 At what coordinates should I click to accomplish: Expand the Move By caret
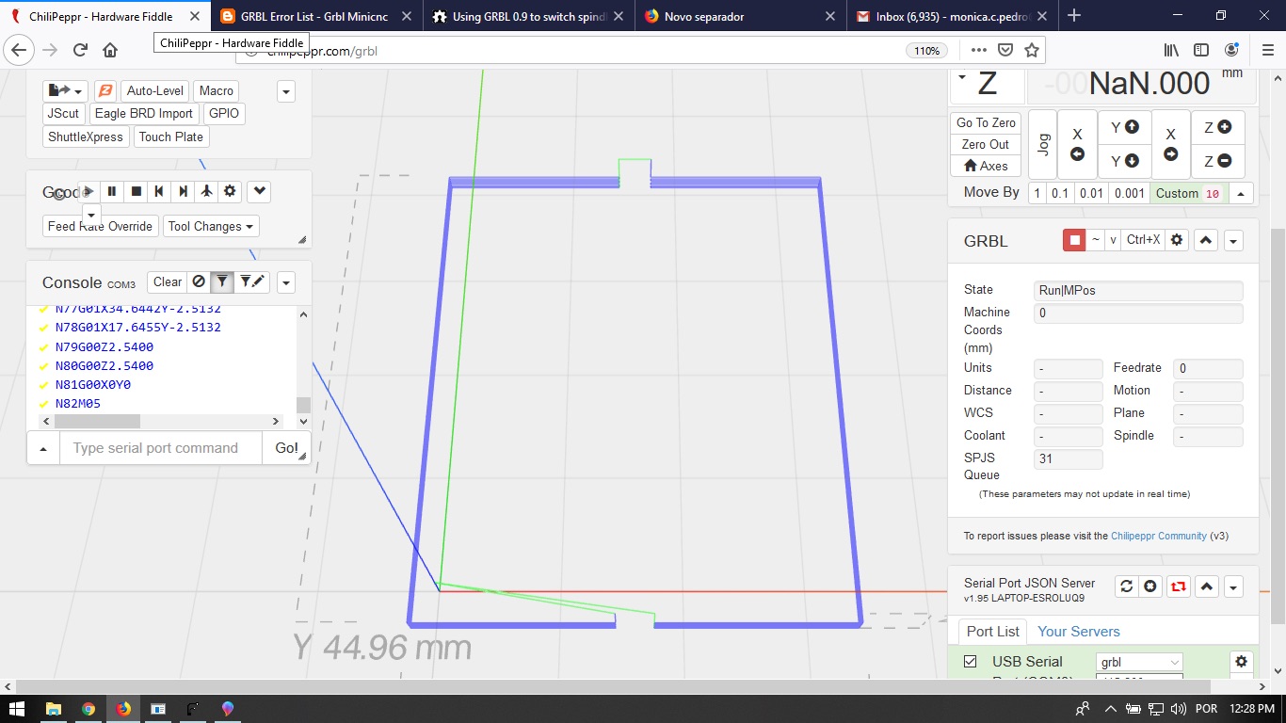1241,193
